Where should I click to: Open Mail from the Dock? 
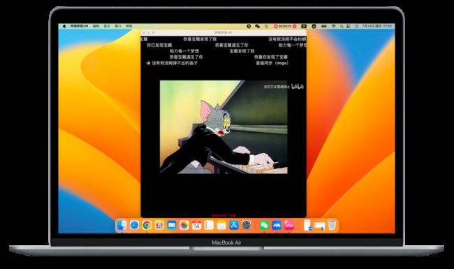[172, 225]
